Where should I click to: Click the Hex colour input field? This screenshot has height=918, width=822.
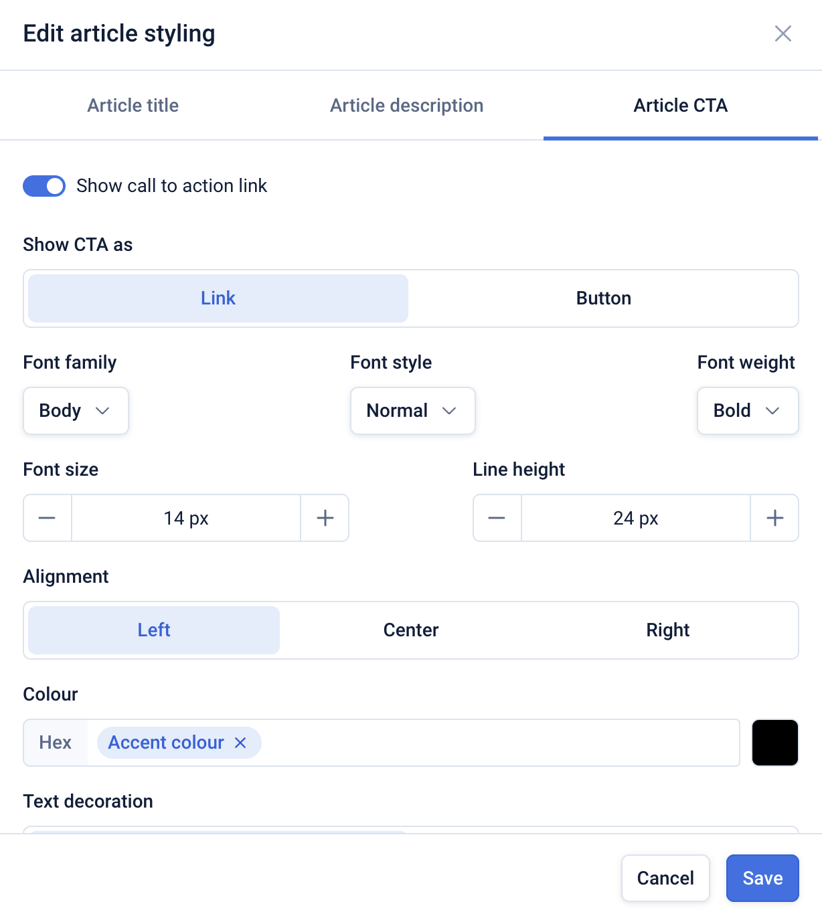click(x=495, y=743)
